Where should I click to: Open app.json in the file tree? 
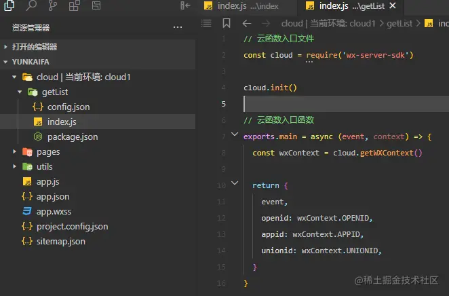(x=53, y=197)
